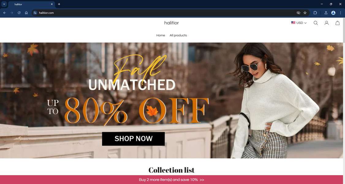
Task: Open the Chrome profile avatar icon
Action: coord(333,13)
